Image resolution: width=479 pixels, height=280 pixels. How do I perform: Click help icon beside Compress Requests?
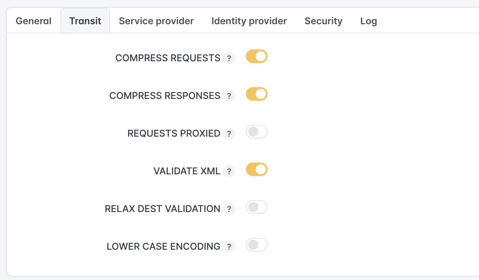point(229,58)
